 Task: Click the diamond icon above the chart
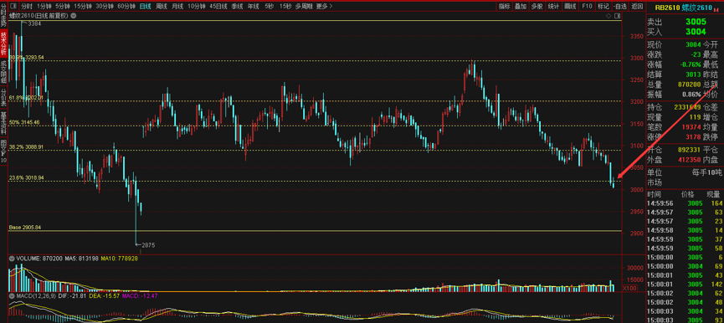[x=609, y=15]
